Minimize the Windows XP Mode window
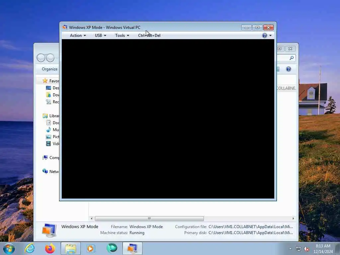The height and width of the screenshot is (255, 340). [x=247, y=27]
